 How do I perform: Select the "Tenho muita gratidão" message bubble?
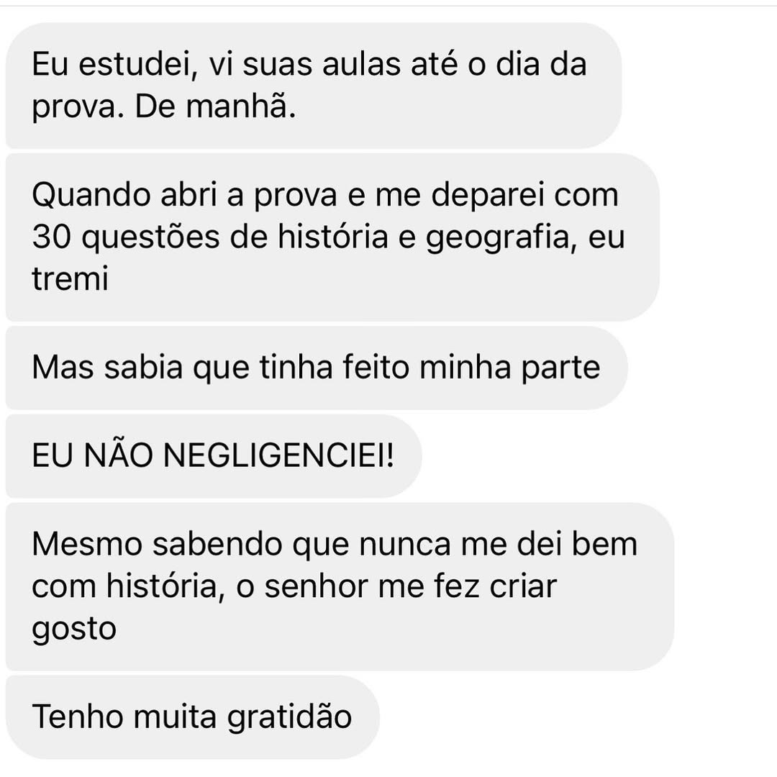click(x=192, y=717)
